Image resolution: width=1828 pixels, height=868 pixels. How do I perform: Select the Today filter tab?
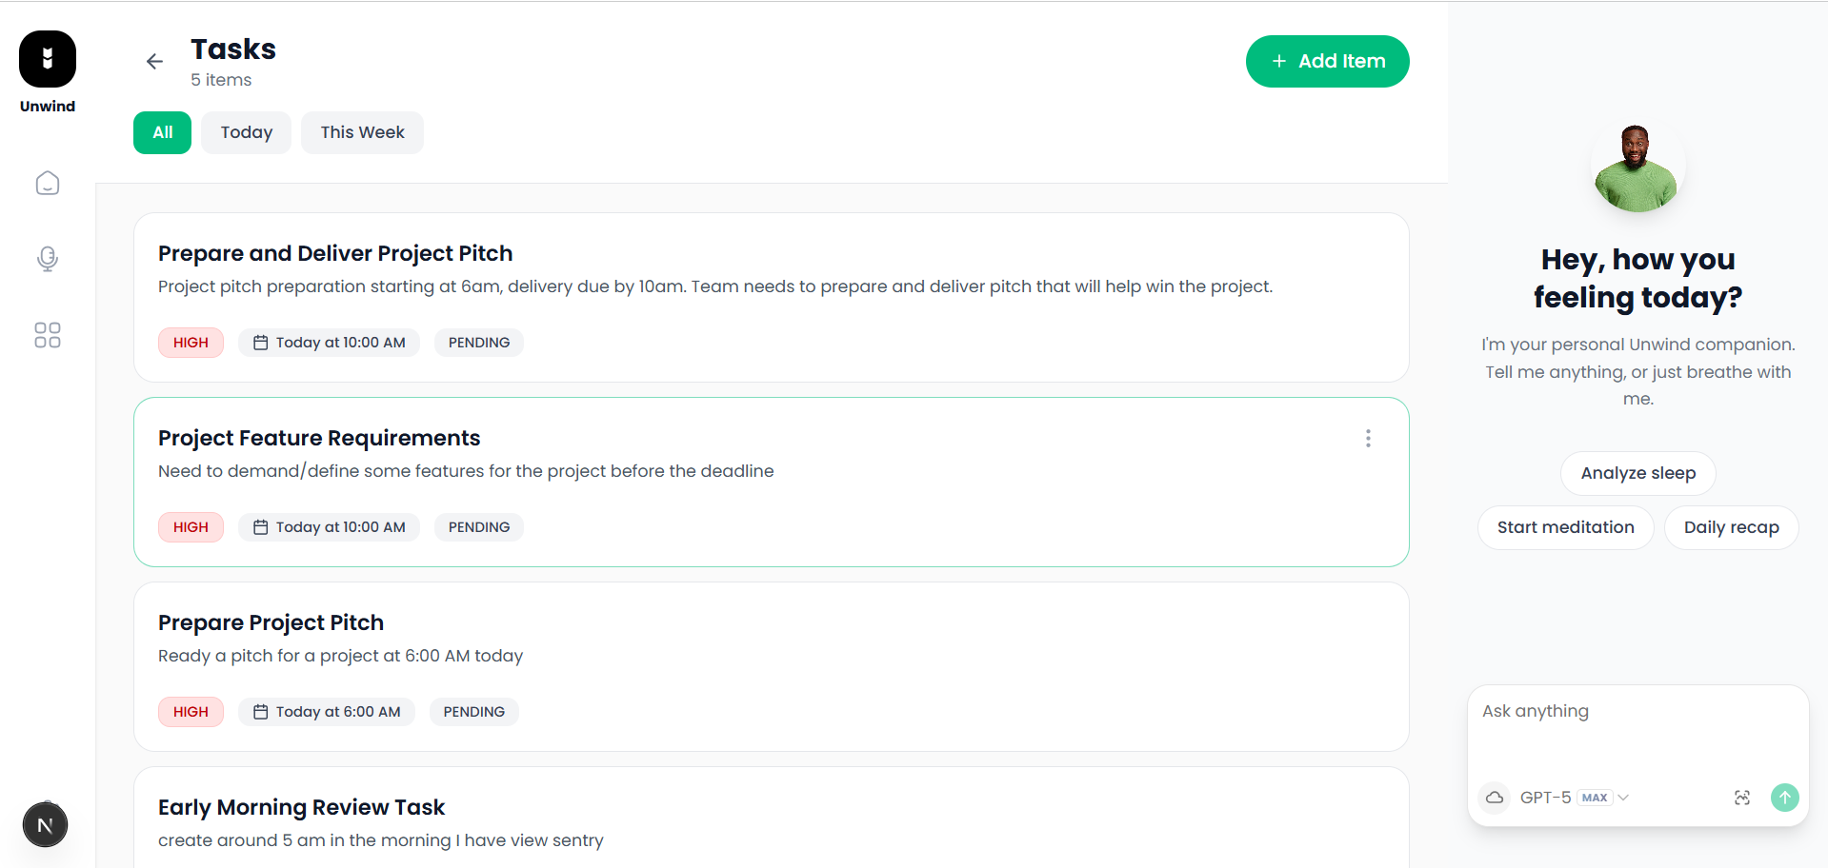pos(247,132)
